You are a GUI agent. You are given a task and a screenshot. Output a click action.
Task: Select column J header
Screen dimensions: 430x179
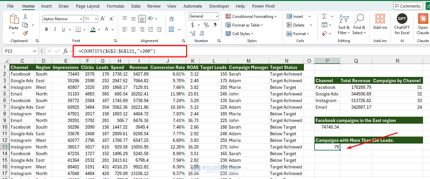(168, 61)
